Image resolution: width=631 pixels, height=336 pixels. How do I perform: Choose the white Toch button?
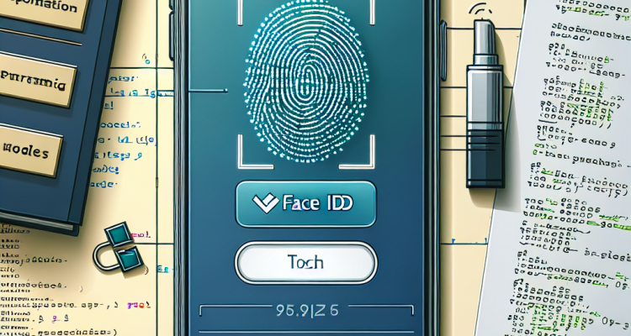point(306,262)
